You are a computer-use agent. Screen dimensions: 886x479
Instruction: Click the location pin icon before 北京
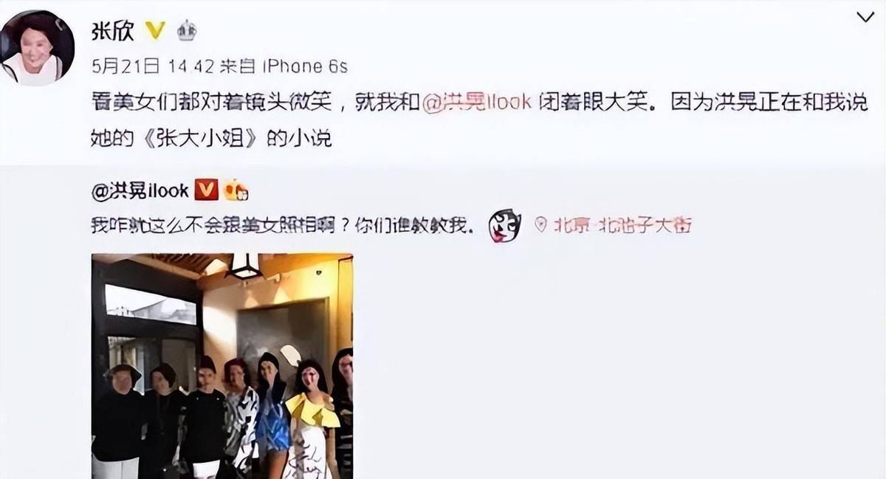click(x=540, y=225)
